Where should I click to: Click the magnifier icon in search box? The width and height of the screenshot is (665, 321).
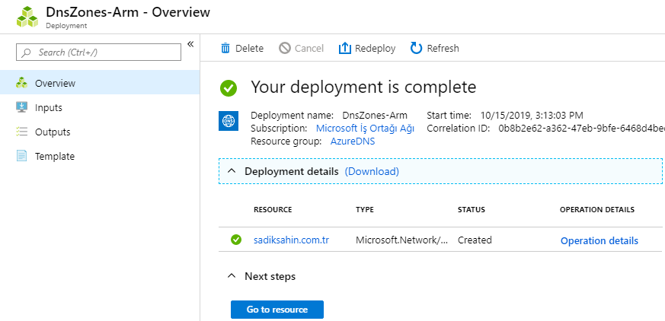27,52
